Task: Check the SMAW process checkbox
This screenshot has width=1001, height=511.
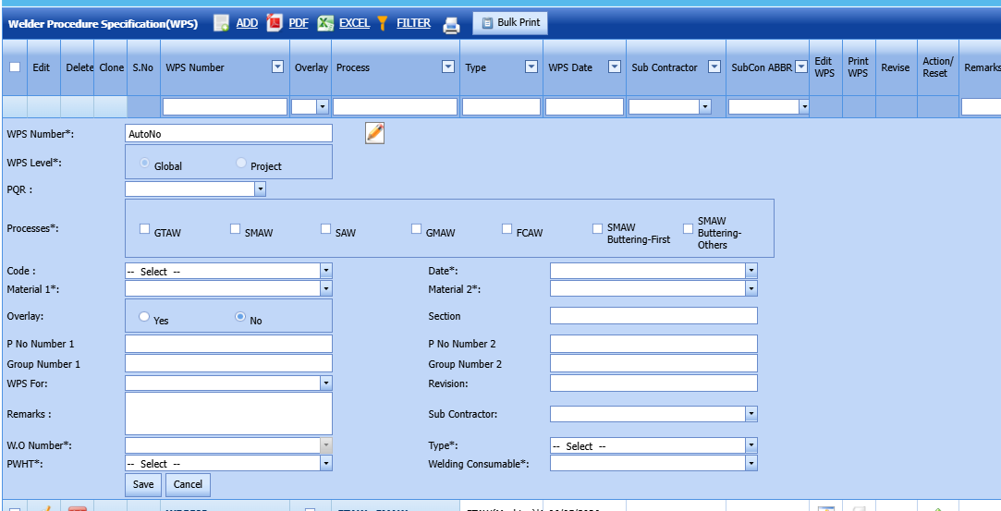Action: [236, 228]
